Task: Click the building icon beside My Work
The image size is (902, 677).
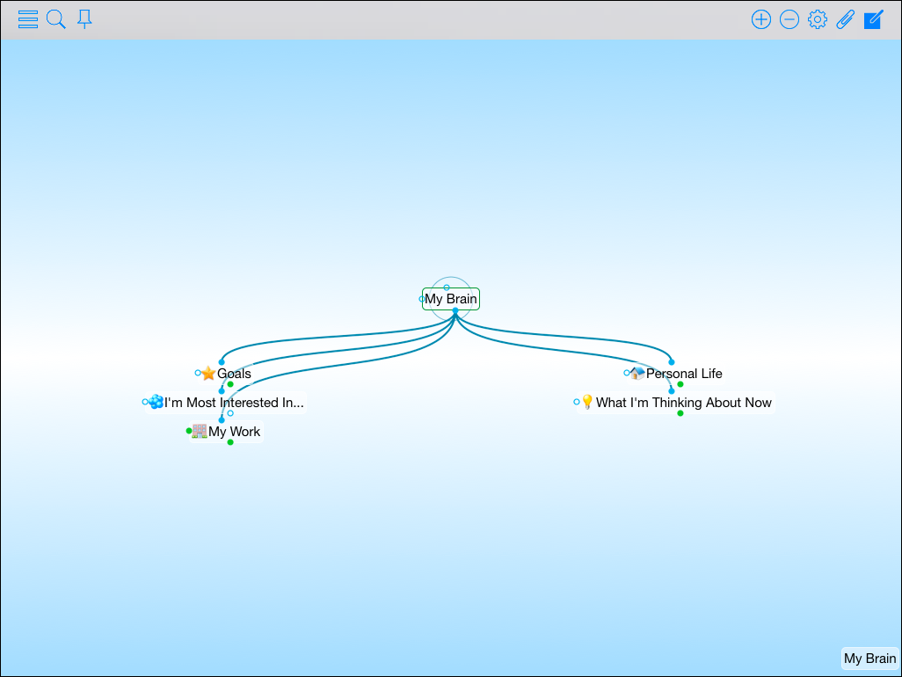Action: click(x=199, y=431)
